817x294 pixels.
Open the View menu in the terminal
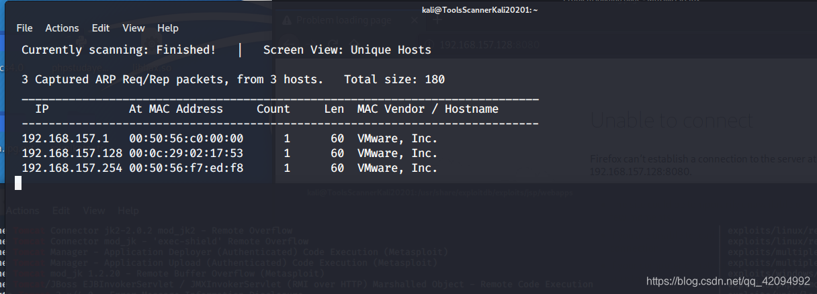(134, 28)
